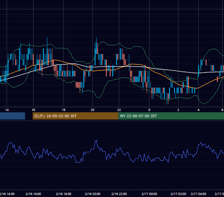Image resolution: width=224 pixels, height=197 pixels.
Task: Click the price-axis label 20
Action: (93, 110)
